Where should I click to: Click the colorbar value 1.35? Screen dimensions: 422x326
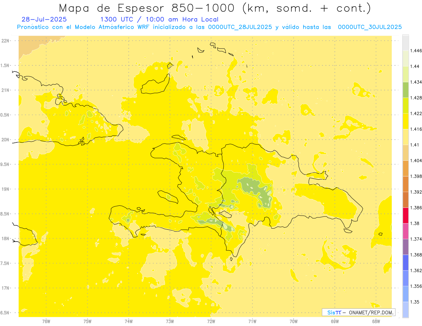pyautogui.click(x=415, y=302)
